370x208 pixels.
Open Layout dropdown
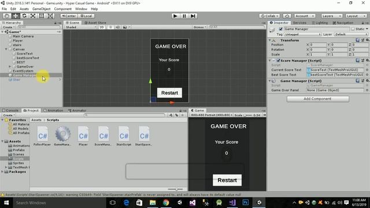point(356,16)
